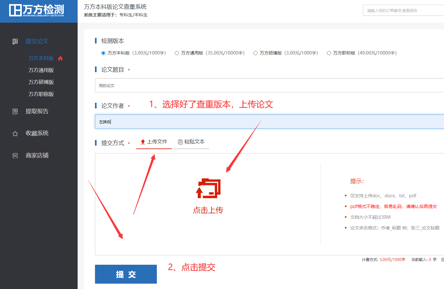
Task: Open 万方通用版 in the sidebar submenu
Action: [x=41, y=70]
